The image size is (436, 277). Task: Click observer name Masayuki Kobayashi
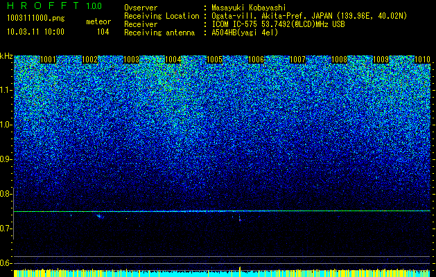[248, 8]
